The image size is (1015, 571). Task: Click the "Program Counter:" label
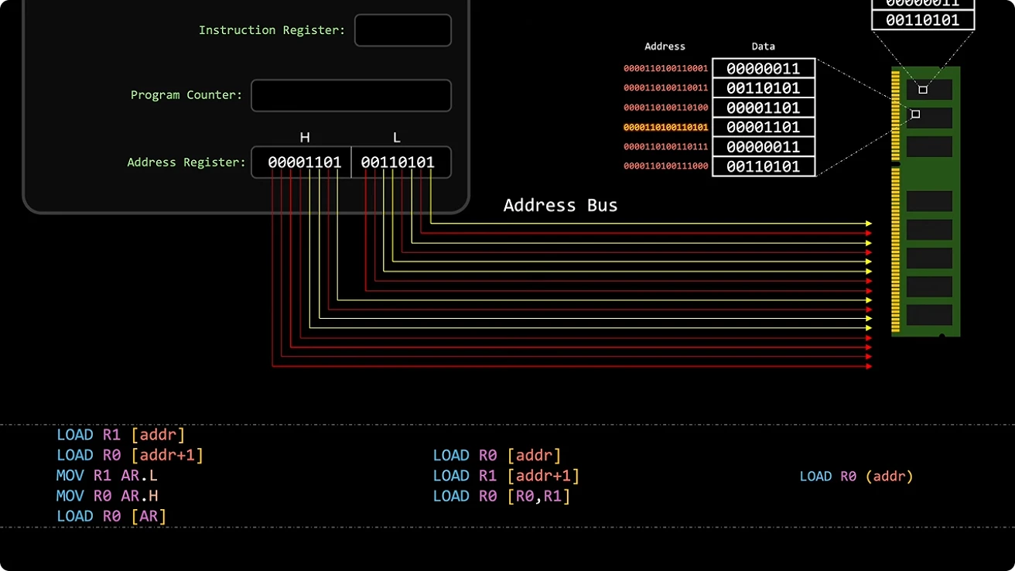click(186, 95)
